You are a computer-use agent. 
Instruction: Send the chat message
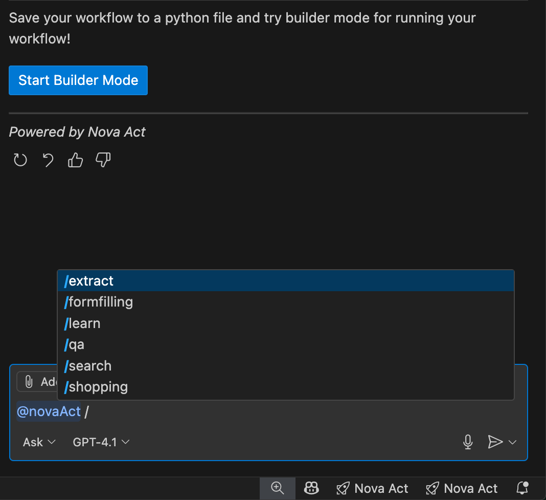click(495, 442)
